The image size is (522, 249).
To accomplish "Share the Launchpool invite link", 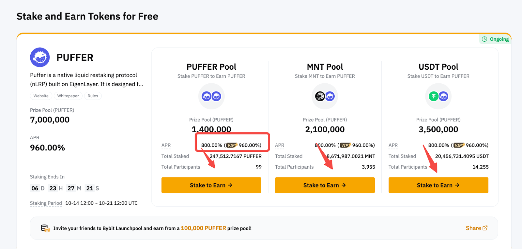I will click(x=477, y=228).
